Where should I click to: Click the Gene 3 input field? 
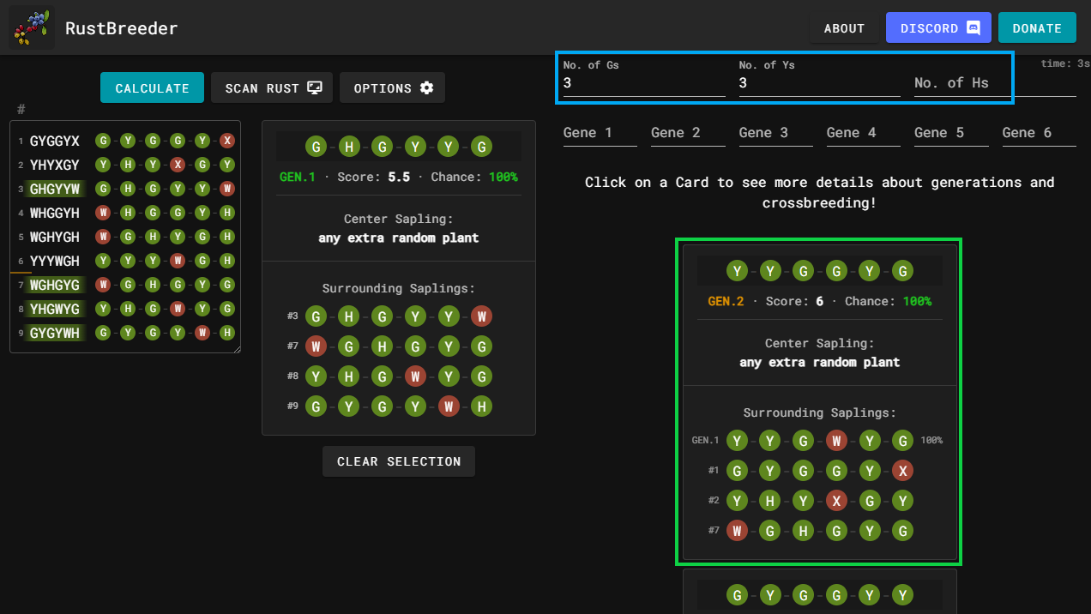[776, 133]
